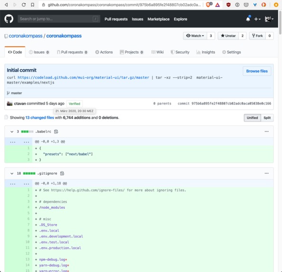Open the 13 changed files link
Viewport: 282px width, 272px height.
pos(40,118)
